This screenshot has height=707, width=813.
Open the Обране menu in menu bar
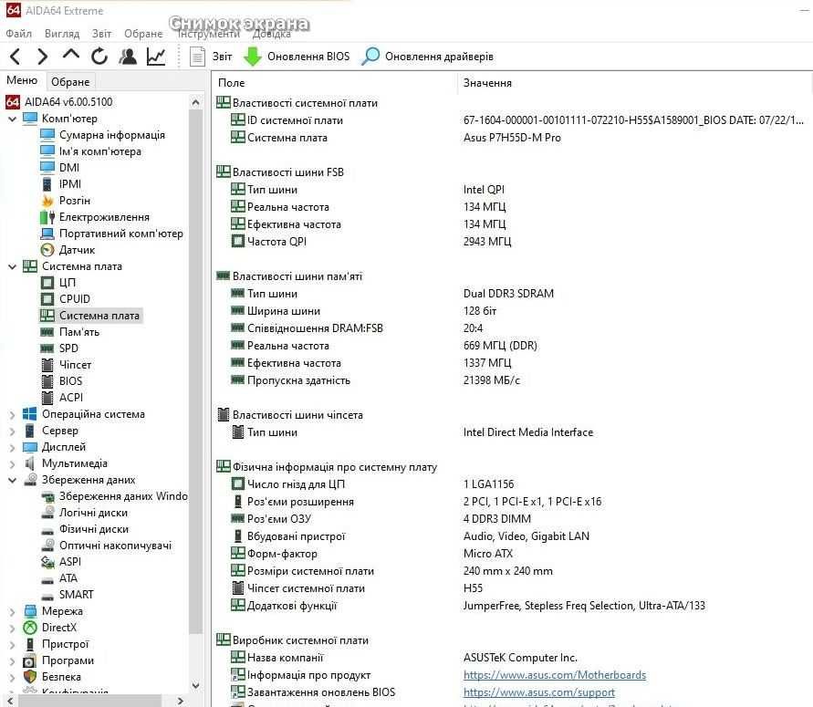[x=143, y=34]
